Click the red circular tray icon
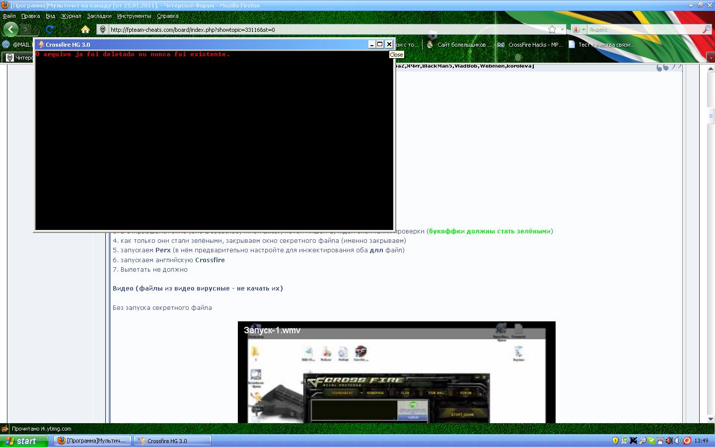Viewport: 715px width, 447px height. pyautogui.click(x=687, y=441)
